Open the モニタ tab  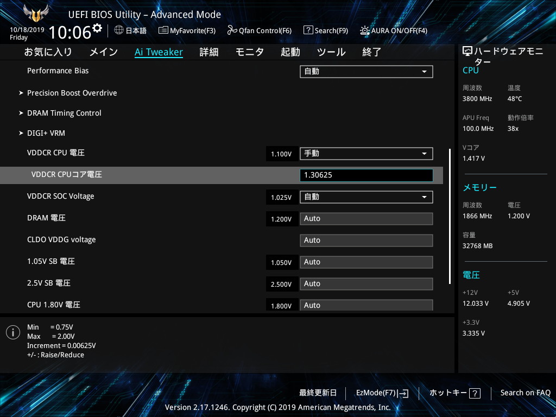pos(250,52)
